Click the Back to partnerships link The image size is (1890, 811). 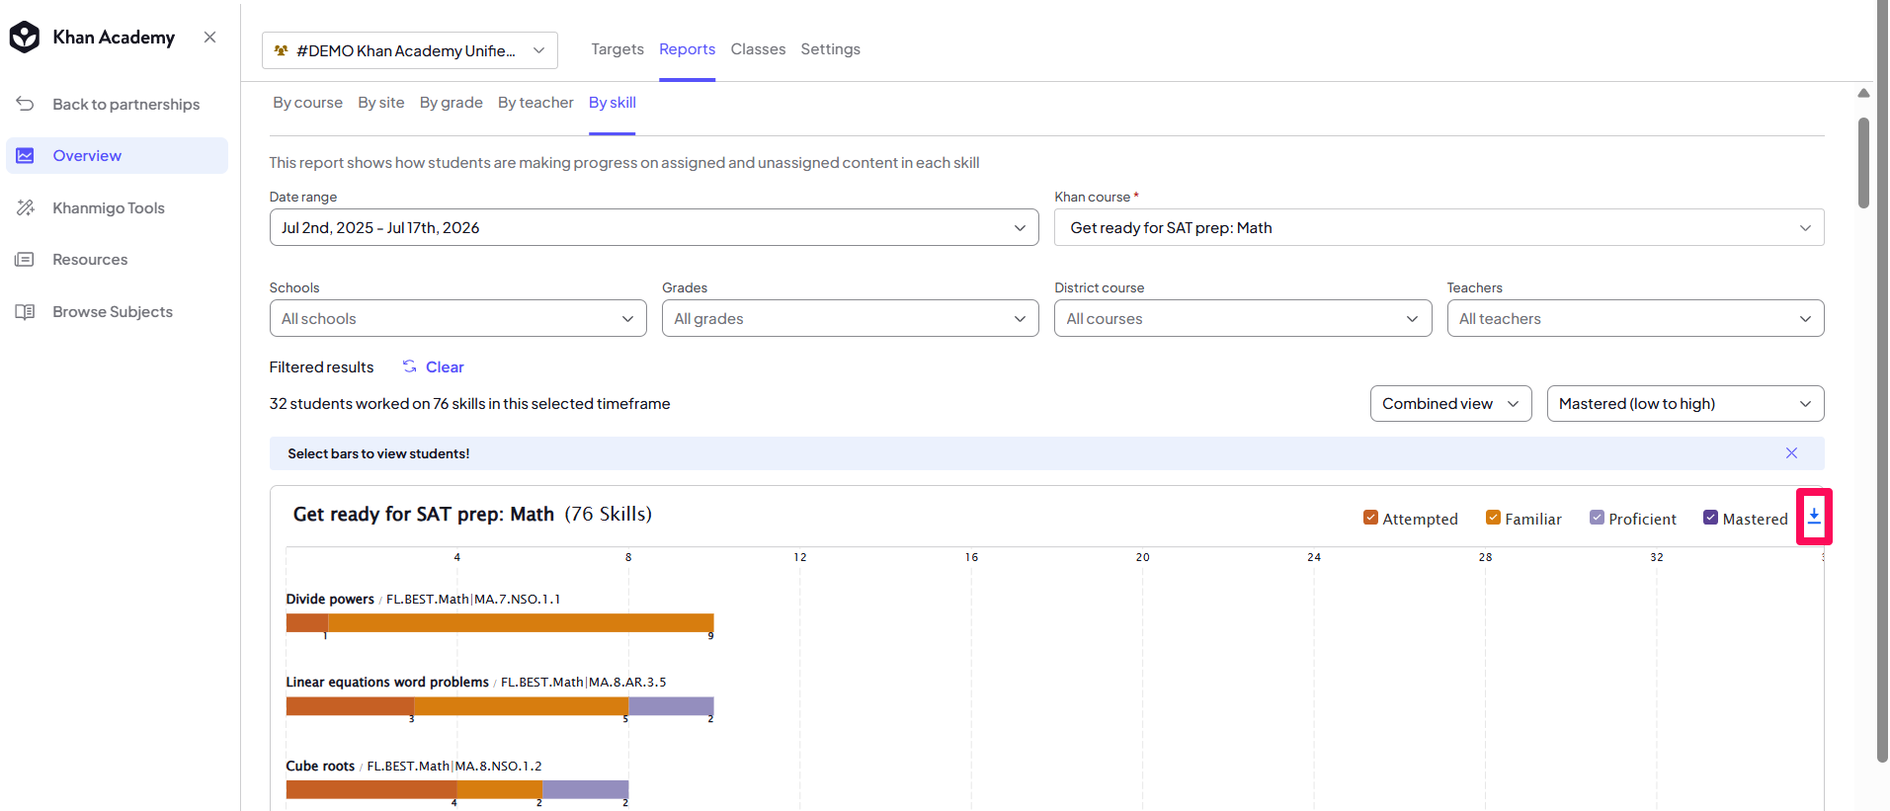click(126, 105)
